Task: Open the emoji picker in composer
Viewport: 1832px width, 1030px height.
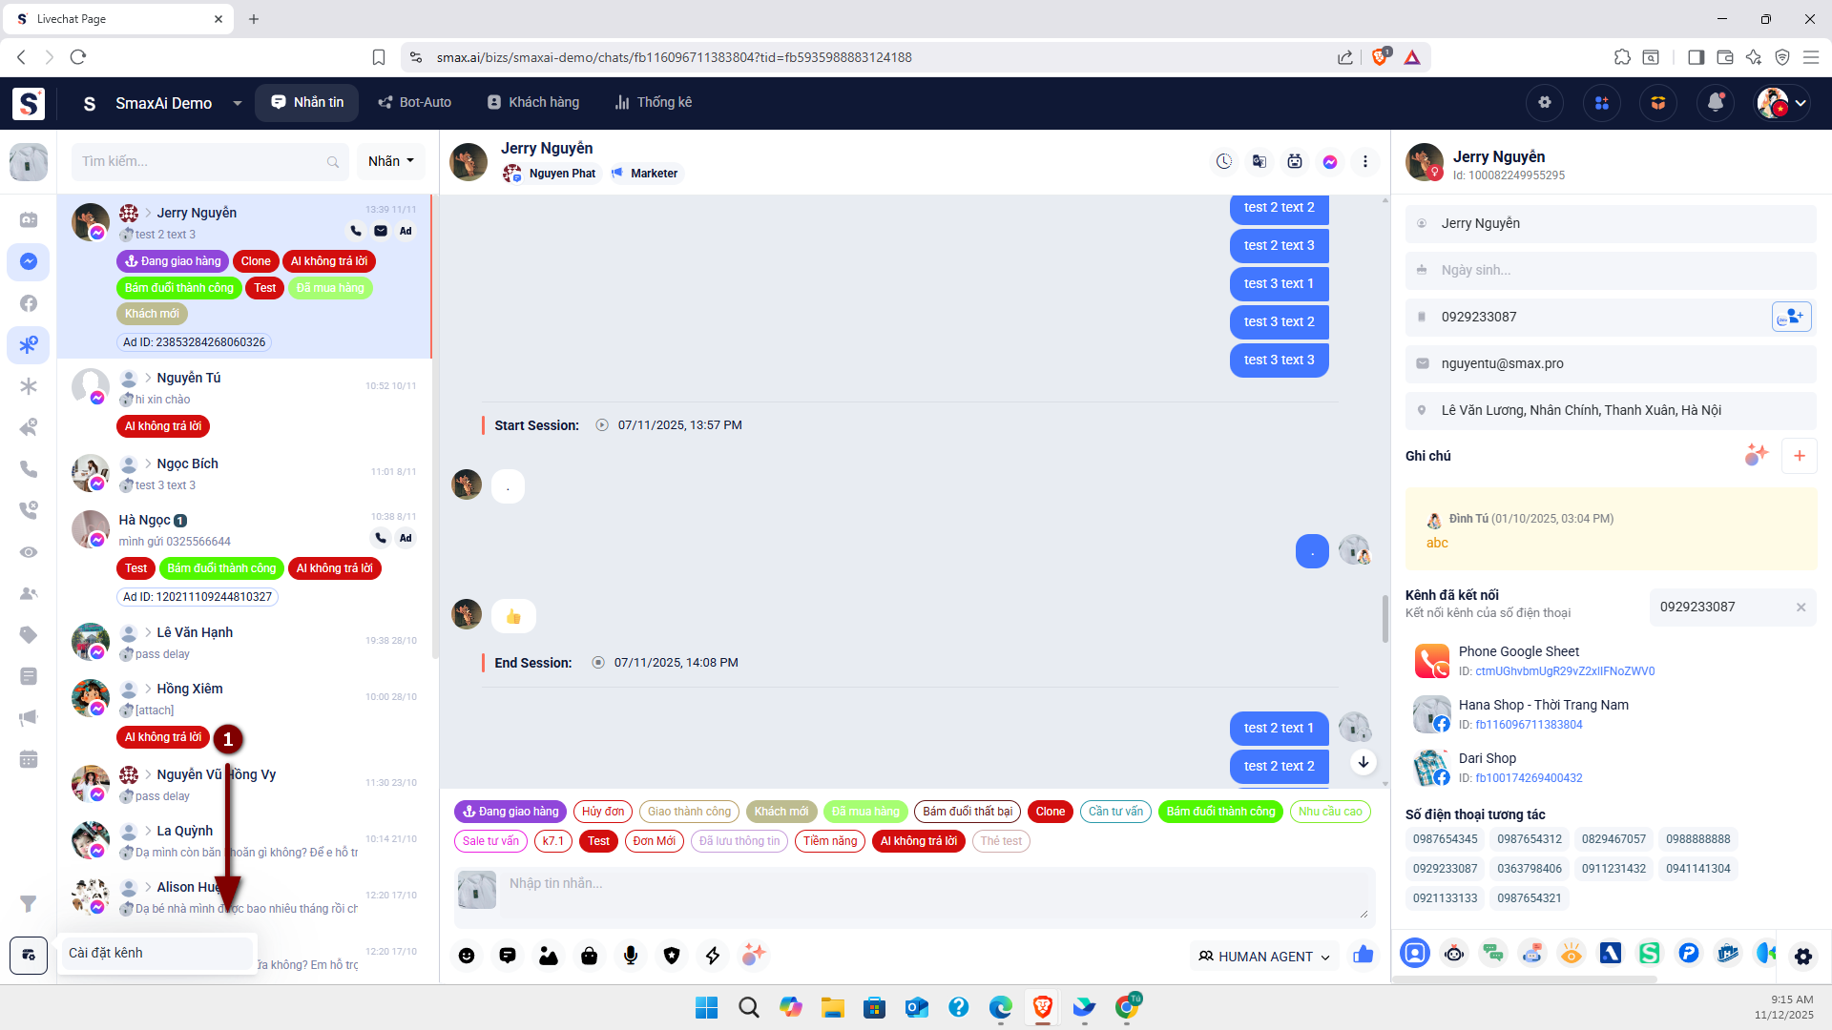Action: (x=467, y=956)
